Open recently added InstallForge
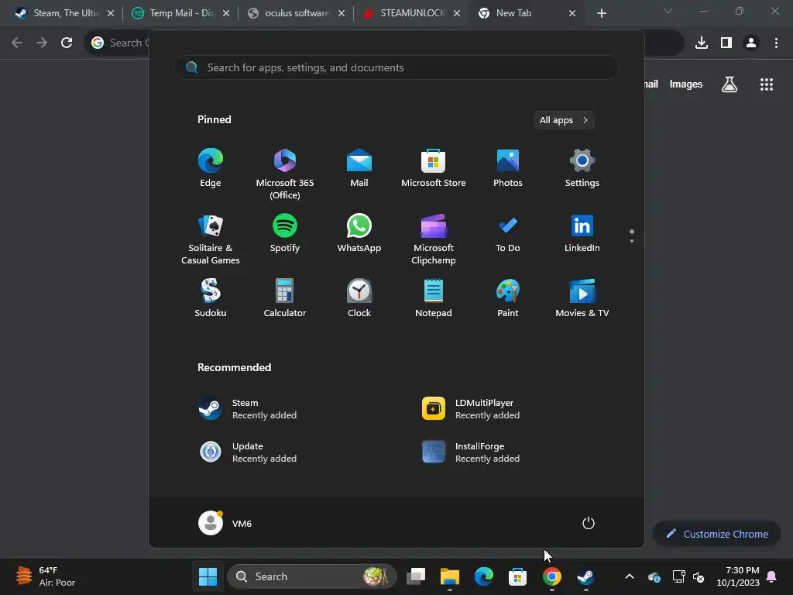793x595 pixels. 471,452
